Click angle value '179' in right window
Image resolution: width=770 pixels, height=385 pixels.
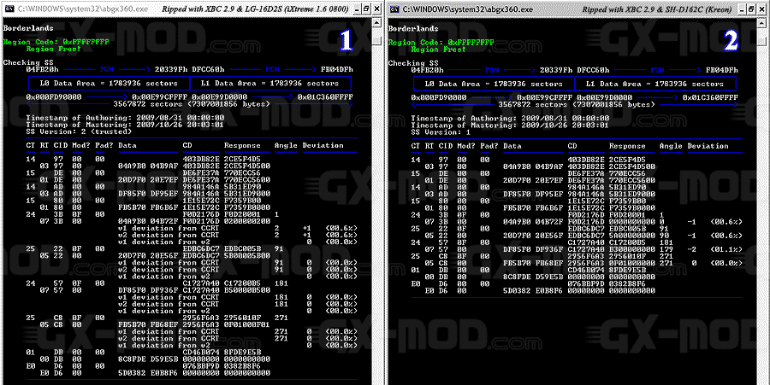point(666,249)
